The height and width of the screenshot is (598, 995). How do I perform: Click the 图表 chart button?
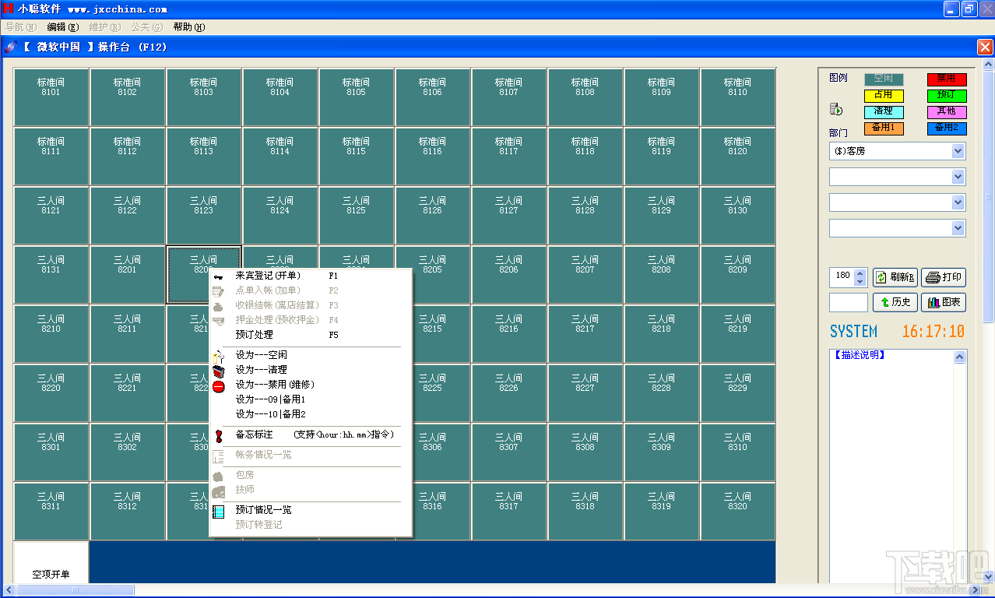point(944,302)
